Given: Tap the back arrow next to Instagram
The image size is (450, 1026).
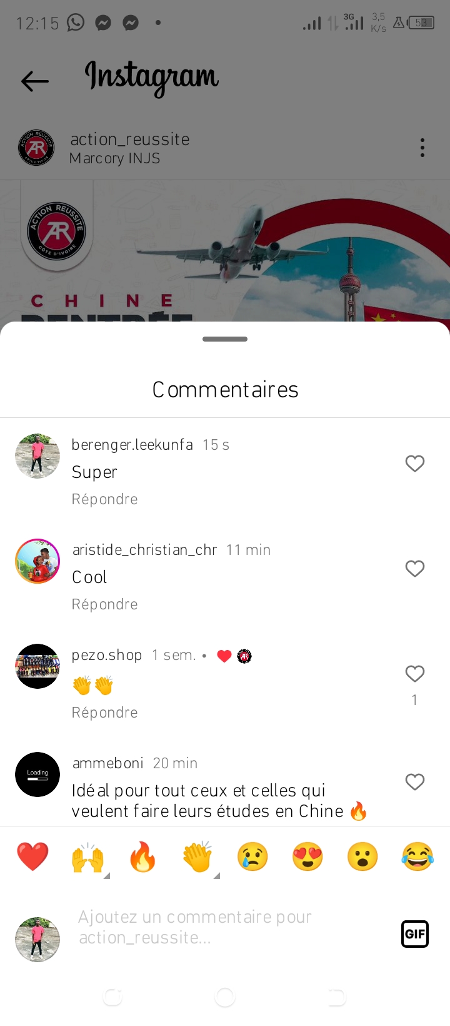Looking at the screenshot, I should pos(35,81).
